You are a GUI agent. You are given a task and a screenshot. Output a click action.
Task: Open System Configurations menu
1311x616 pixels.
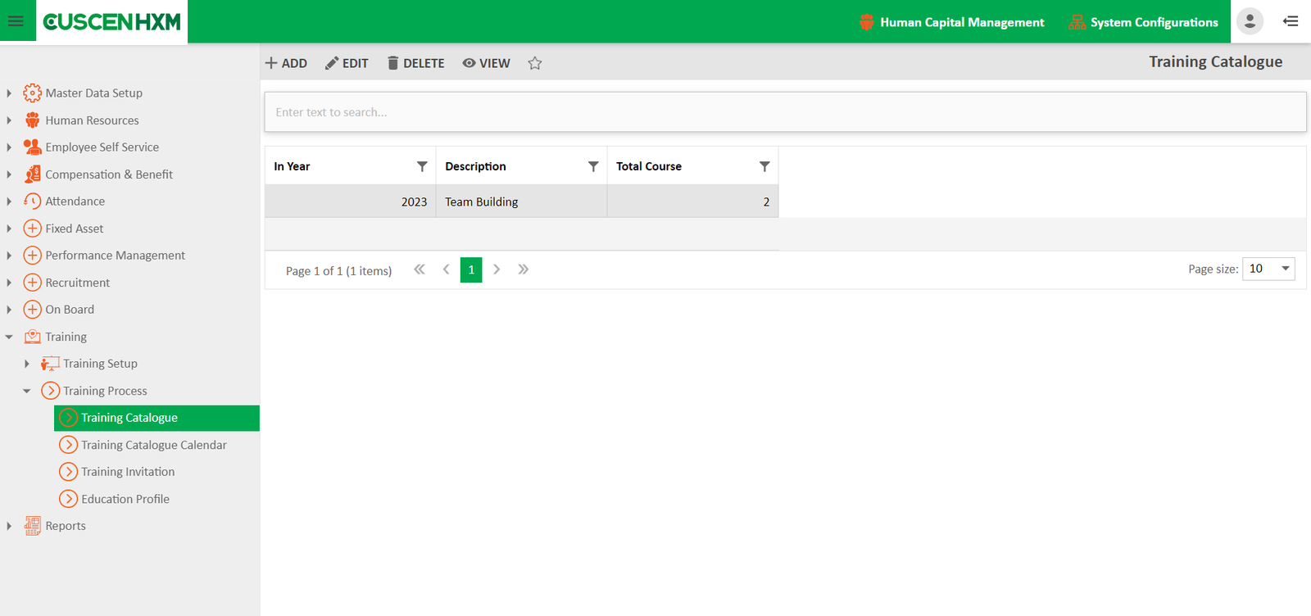coord(1143,22)
